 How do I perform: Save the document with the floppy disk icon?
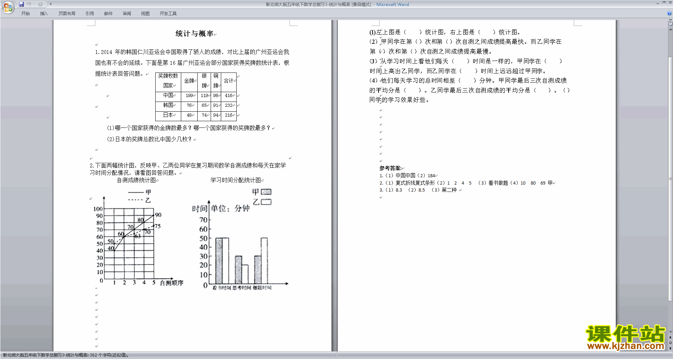(x=21, y=4)
